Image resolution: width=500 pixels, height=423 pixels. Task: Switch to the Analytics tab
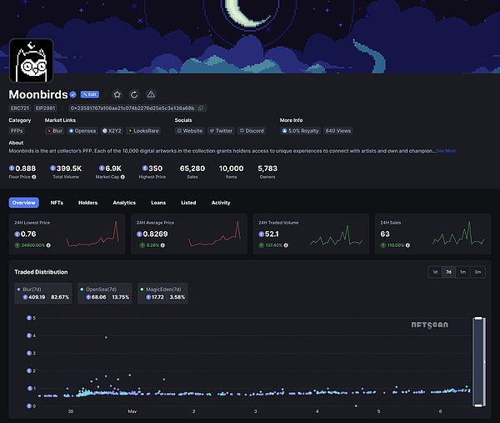124,203
